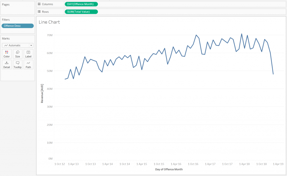This screenshot has height=176, width=287.
Task: Click the Line Chart title
Action: coord(49,22)
